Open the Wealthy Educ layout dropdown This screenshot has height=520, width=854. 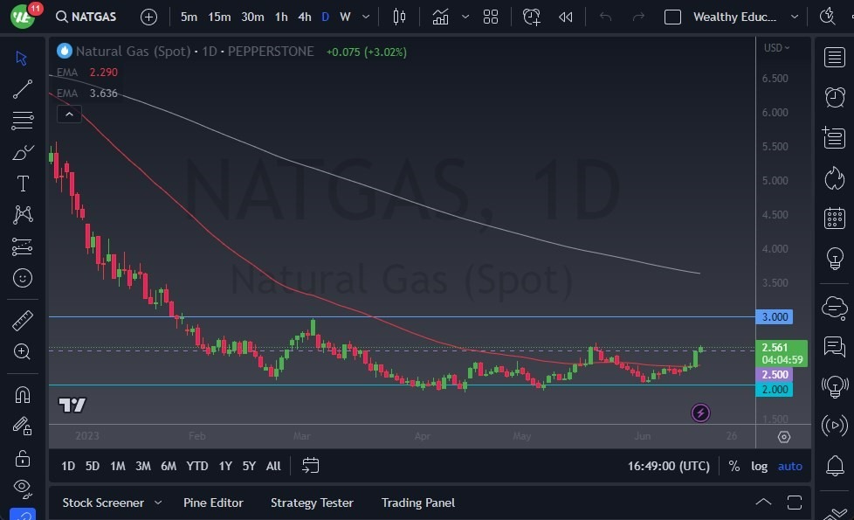[794, 17]
